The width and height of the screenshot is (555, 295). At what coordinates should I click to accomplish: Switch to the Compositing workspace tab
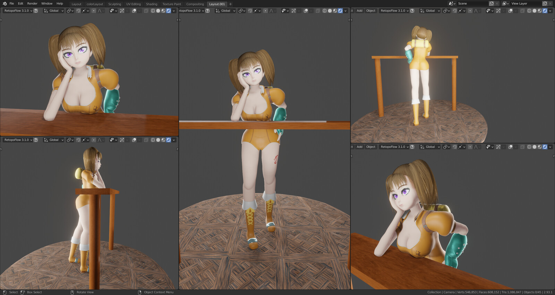pos(195,4)
